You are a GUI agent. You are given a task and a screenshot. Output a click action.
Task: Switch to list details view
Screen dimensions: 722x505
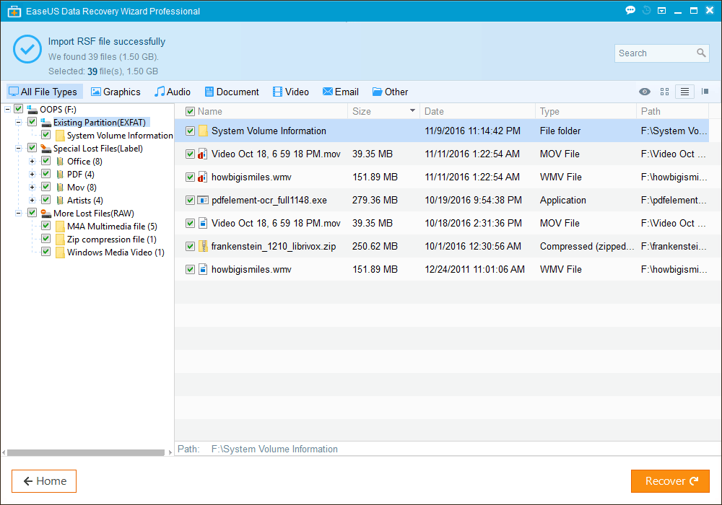tap(684, 92)
